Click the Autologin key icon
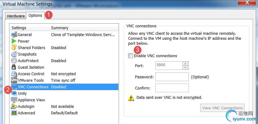The height and width of the screenshot is (124, 258). [14, 107]
